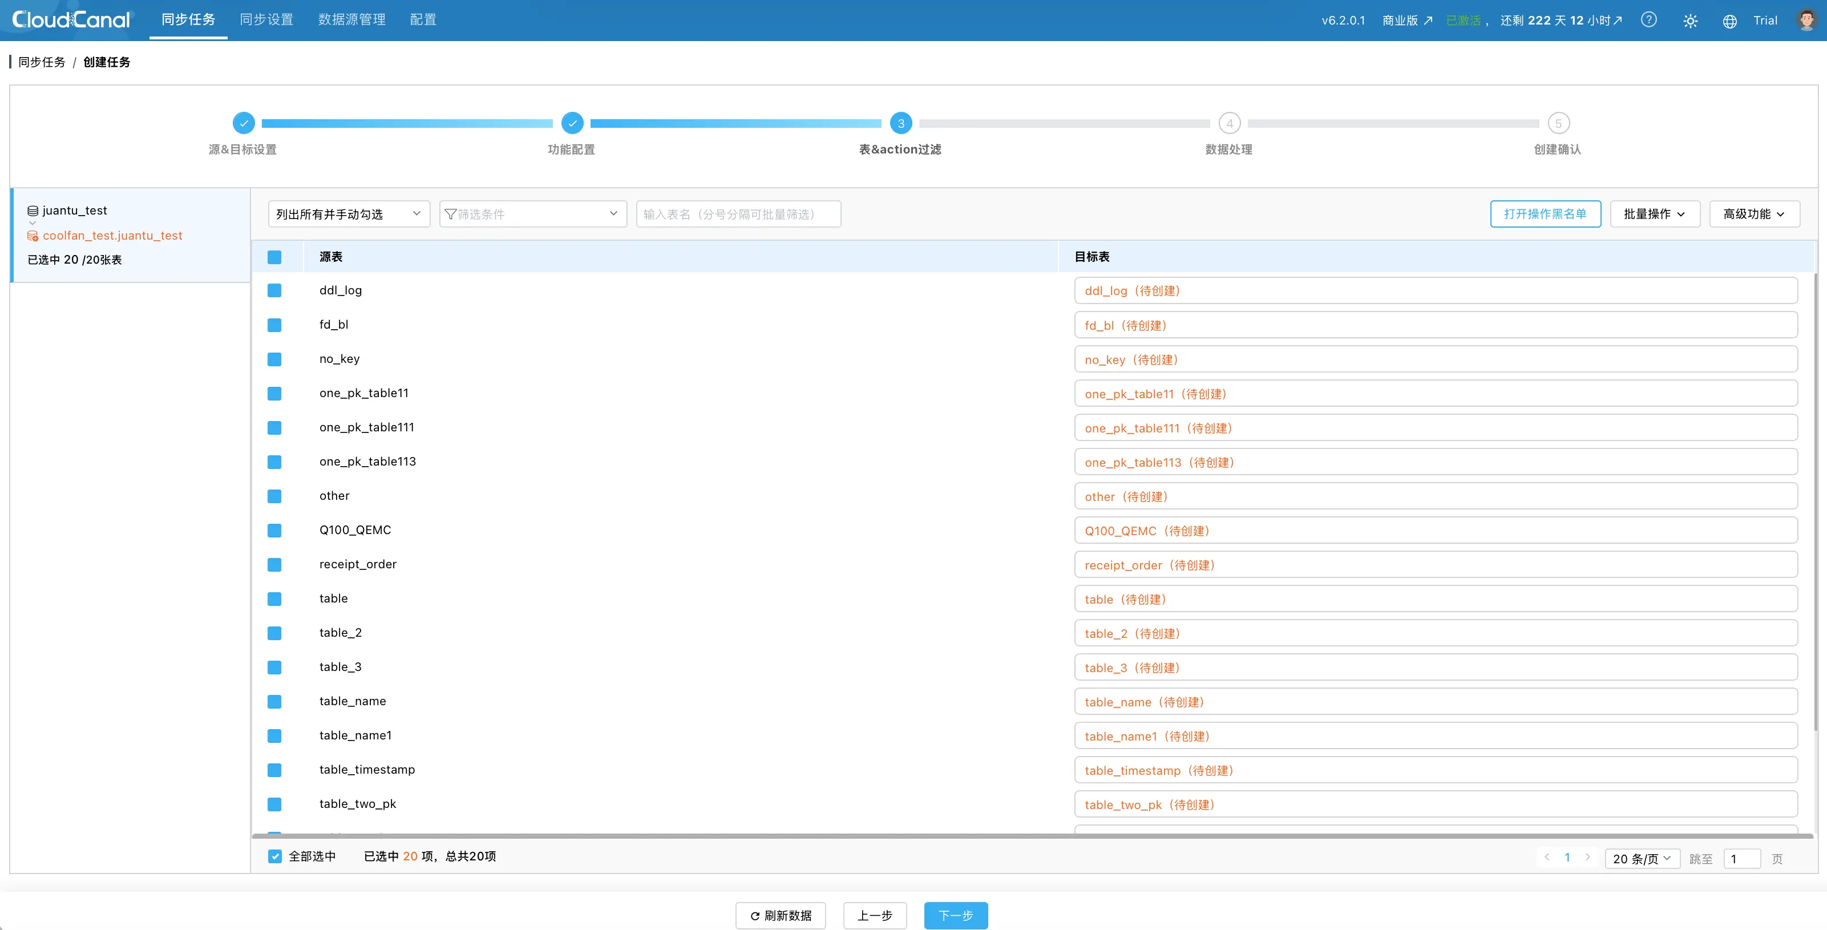Open the 数据源管理 nav tab
The width and height of the screenshot is (1827, 930).
(352, 20)
